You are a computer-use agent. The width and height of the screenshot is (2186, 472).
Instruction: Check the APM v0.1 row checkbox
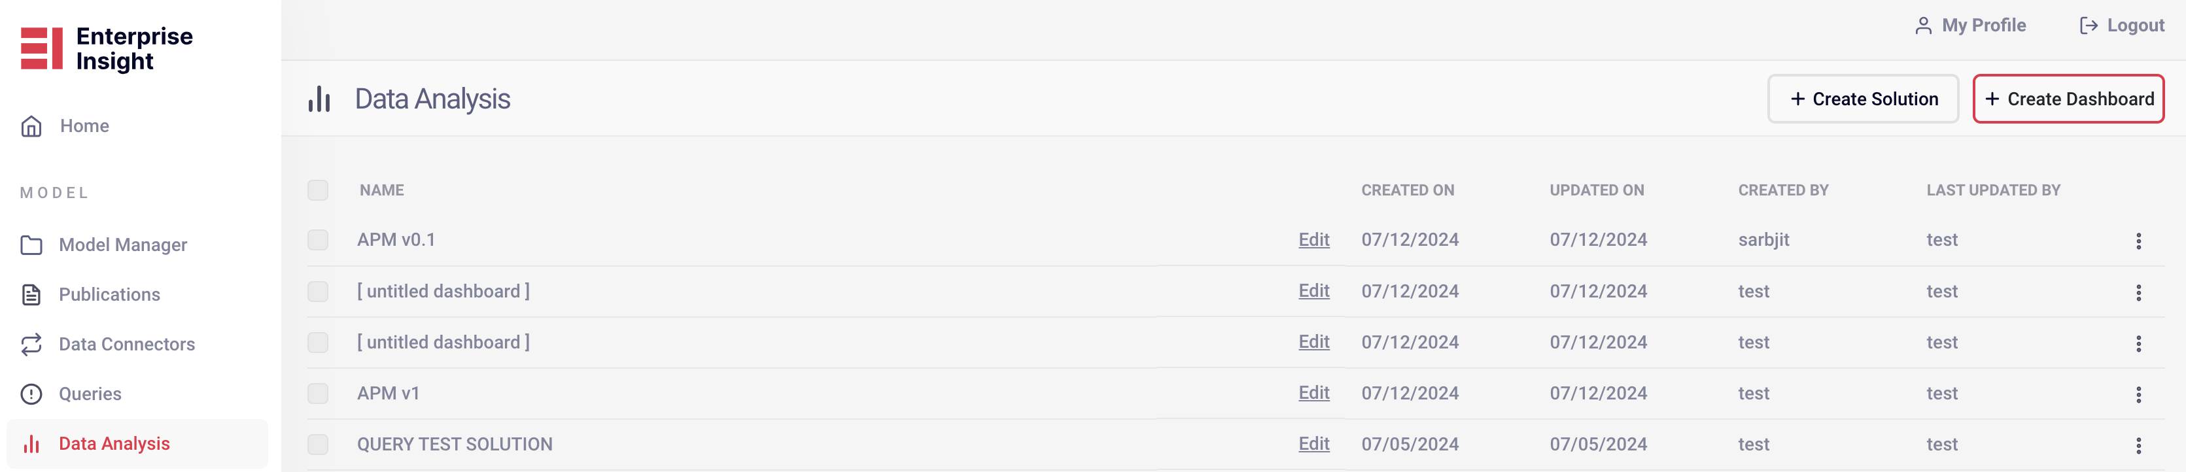pyautogui.click(x=319, y=240)
